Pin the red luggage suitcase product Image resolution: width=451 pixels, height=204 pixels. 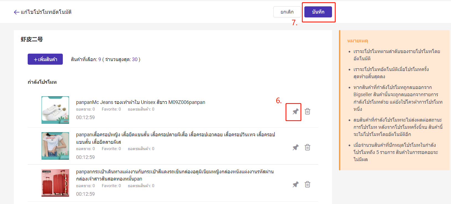[296, 184]
